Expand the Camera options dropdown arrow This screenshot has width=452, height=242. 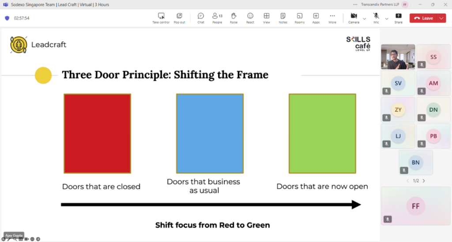coord(364,19)
